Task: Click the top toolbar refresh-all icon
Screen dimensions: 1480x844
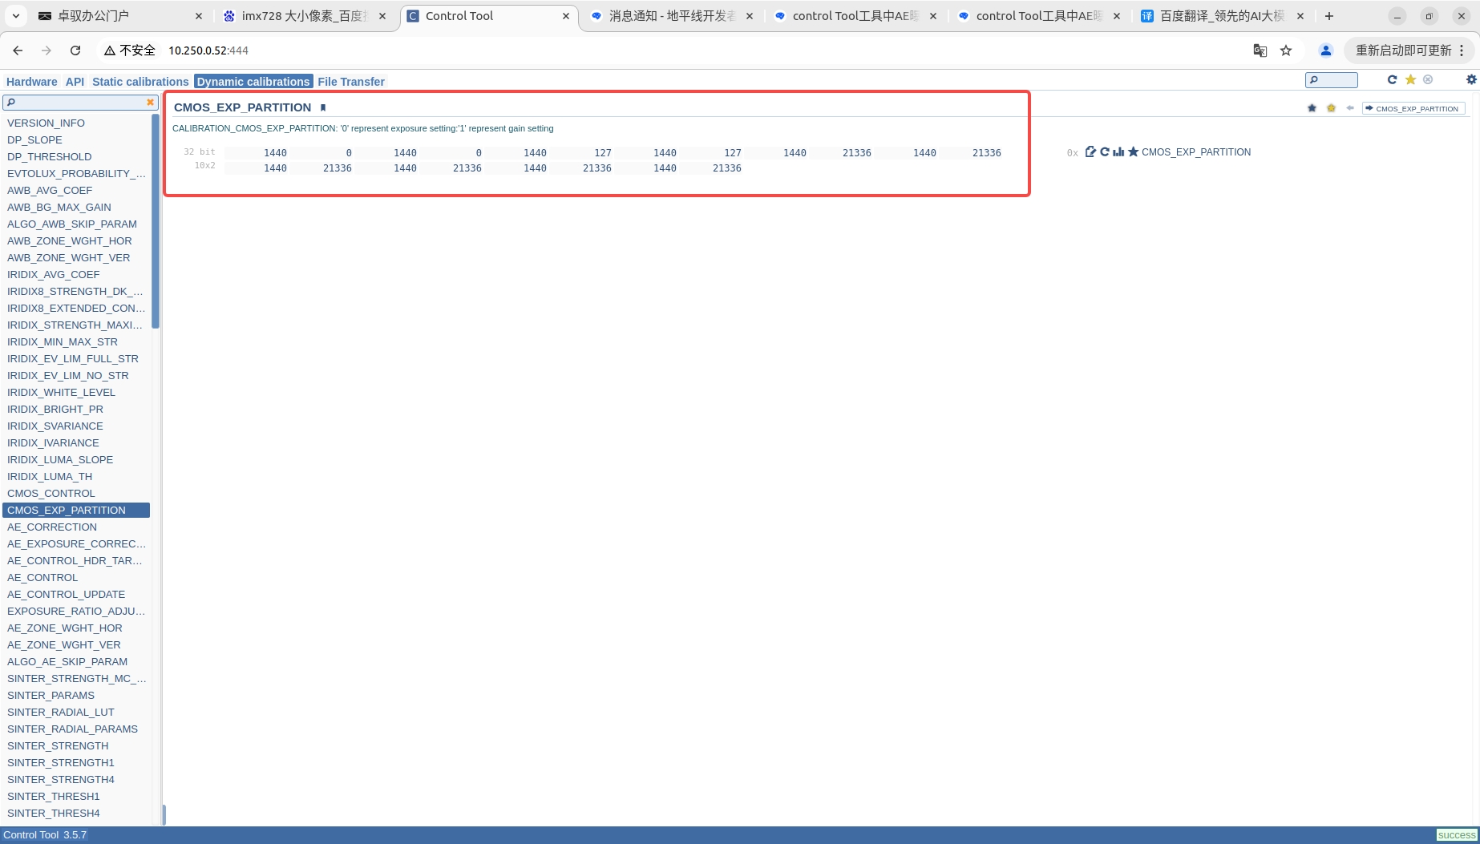Action: pos(1392,79)
